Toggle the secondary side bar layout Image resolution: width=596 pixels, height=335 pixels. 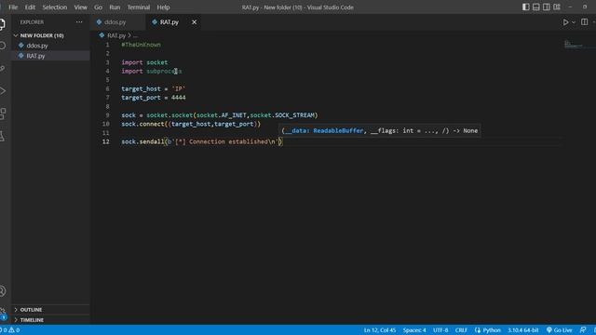(547, 7)
